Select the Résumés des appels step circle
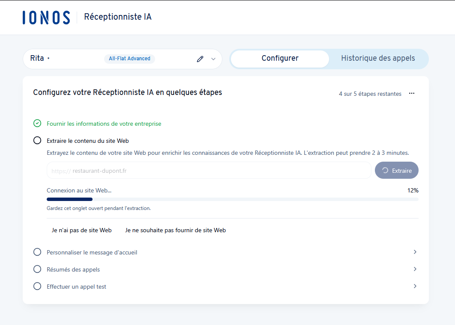Image resolution: width=455 pixels, height=325 pixels. coord(37,269)
